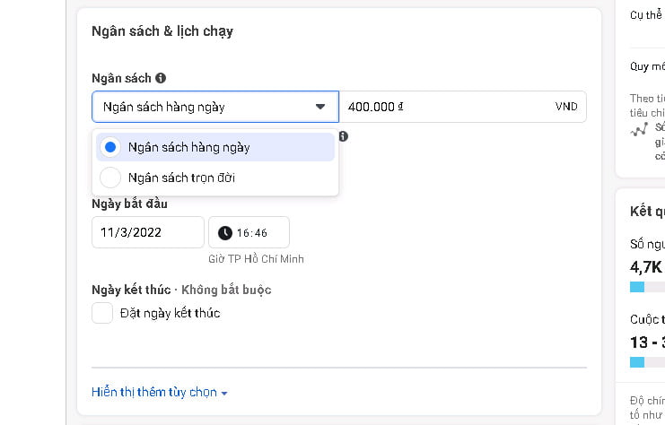Click clock icon in start time field

(225, 232)
